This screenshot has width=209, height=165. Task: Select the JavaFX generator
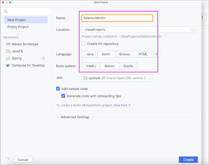pos(14,51)
